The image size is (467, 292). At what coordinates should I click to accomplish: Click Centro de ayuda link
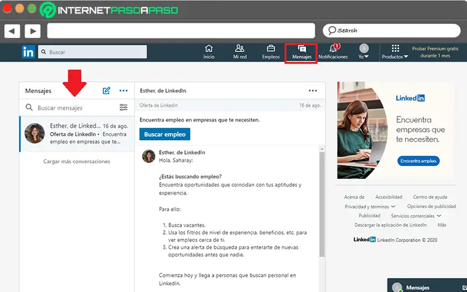click(x=430, y=197)
